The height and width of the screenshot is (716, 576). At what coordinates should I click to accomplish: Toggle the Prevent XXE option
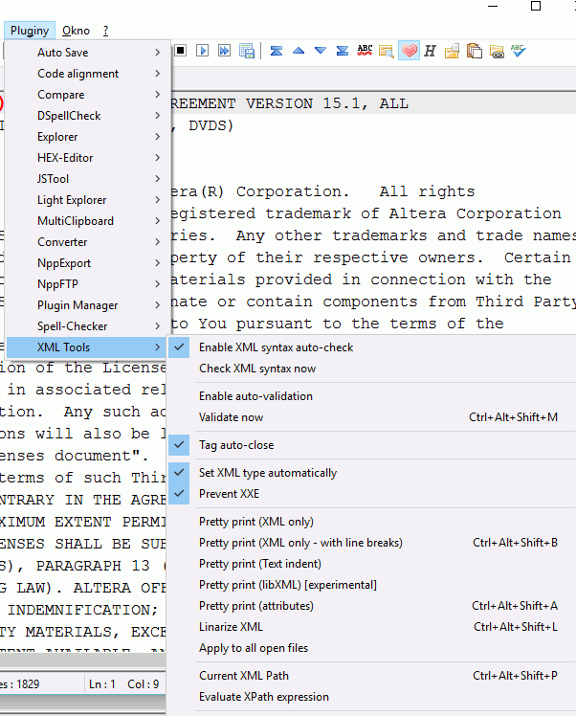229,494
